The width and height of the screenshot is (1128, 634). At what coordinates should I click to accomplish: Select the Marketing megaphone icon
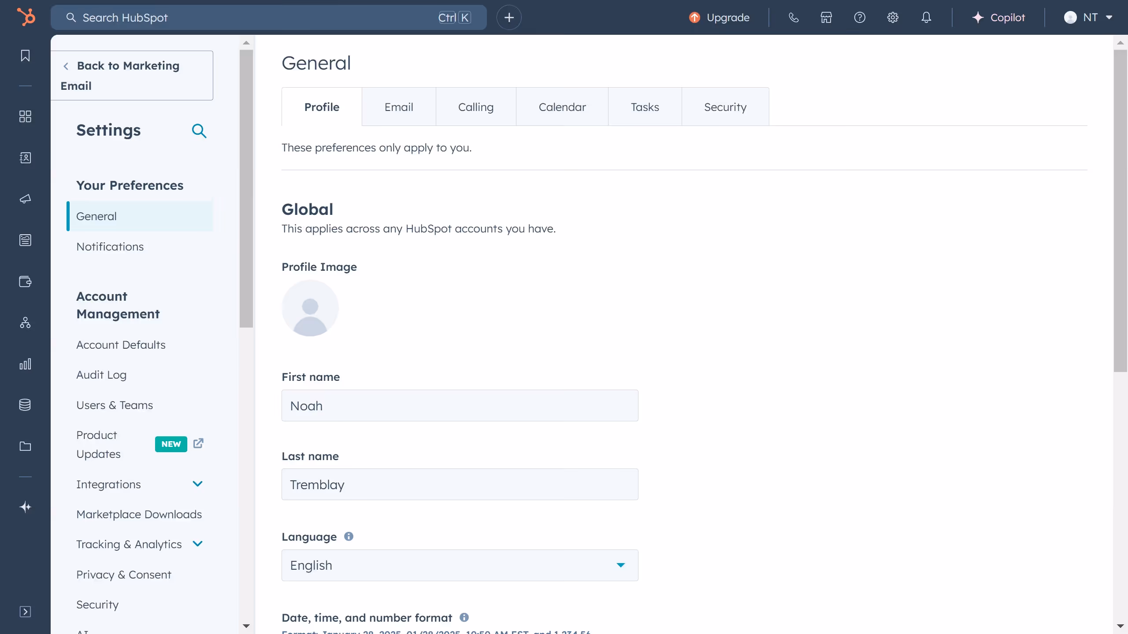pyautogui.click(x=25, y=199)
